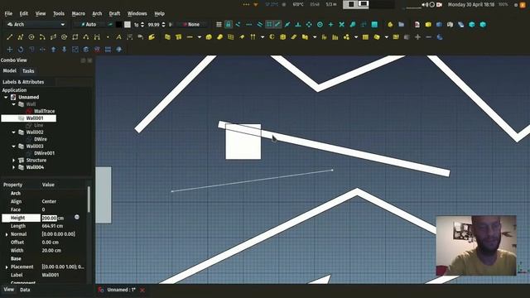Open the File menu
This screenshot has height=298, width=530.
tap(8, 13)
